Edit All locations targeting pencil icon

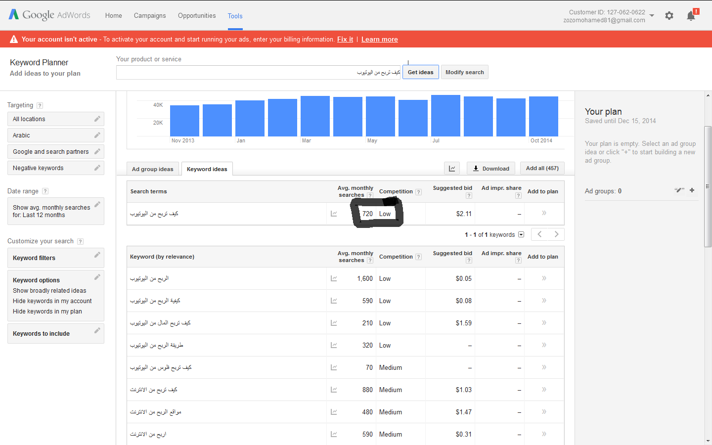[97, 119]
